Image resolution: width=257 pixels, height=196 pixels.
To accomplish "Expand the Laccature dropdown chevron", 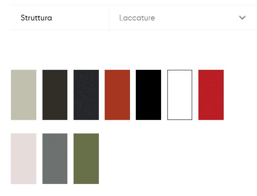I will (x=242, y=18).
